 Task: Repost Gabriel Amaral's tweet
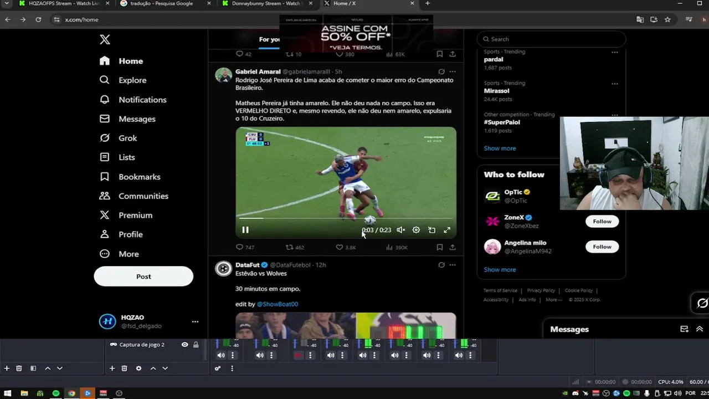click(295, 247)
